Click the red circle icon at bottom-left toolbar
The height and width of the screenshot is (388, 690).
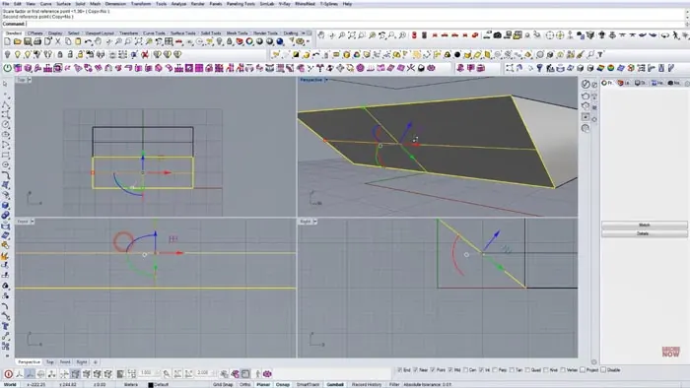(x=8, y=374)
